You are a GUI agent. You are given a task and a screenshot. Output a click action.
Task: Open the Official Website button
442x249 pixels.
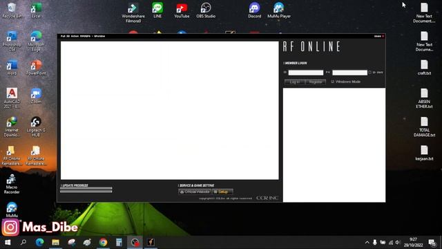195,192
